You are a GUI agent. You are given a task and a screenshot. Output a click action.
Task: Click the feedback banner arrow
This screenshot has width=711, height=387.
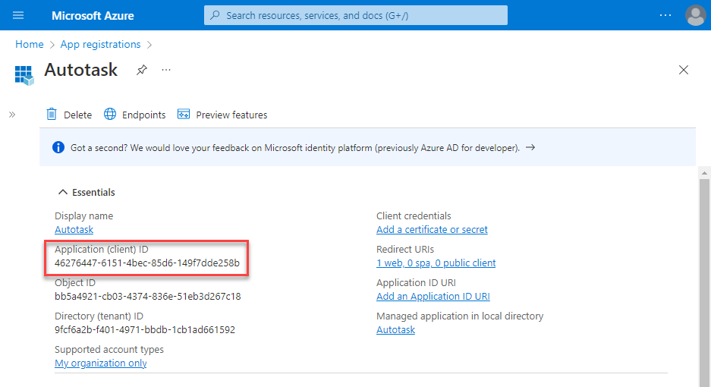(x=530, y=148)
